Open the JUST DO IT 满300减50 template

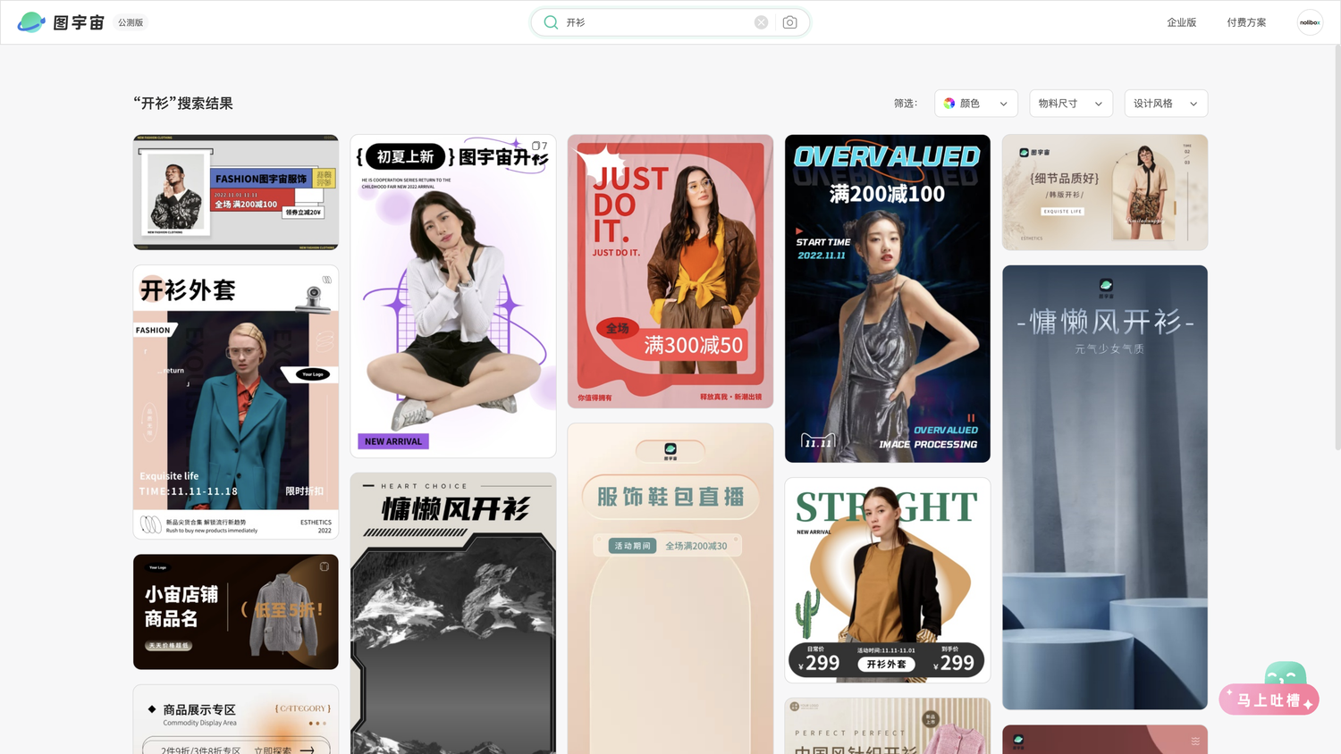click(670, 272)
